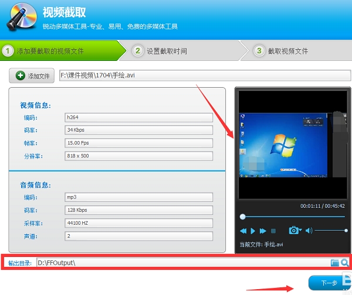Mute the audio with speaker icon

(x=309, y=230)
